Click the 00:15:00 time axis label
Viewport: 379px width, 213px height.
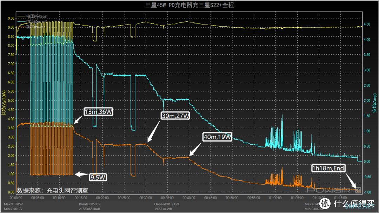81,198
